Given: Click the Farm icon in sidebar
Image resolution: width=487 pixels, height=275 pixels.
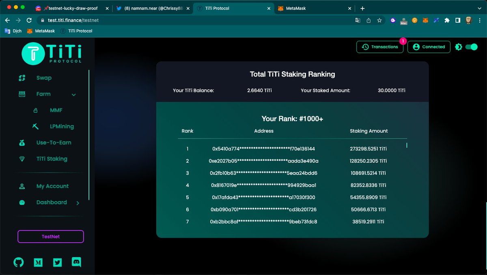Looking at the screenshot, I should coord(22,94).
